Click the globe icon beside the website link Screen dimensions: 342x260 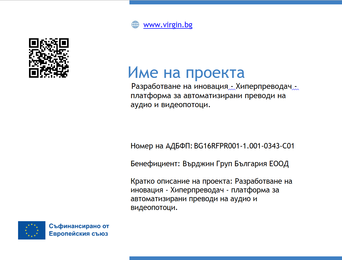tap(135, 24)
